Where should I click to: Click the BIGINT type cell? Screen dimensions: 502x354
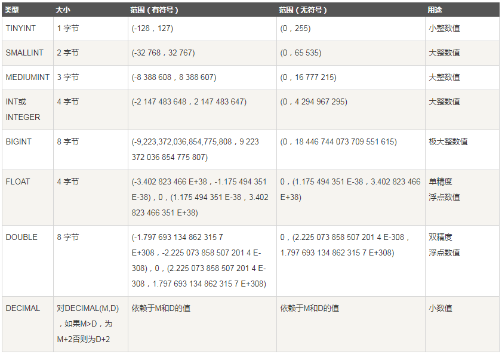pos(28,150)
